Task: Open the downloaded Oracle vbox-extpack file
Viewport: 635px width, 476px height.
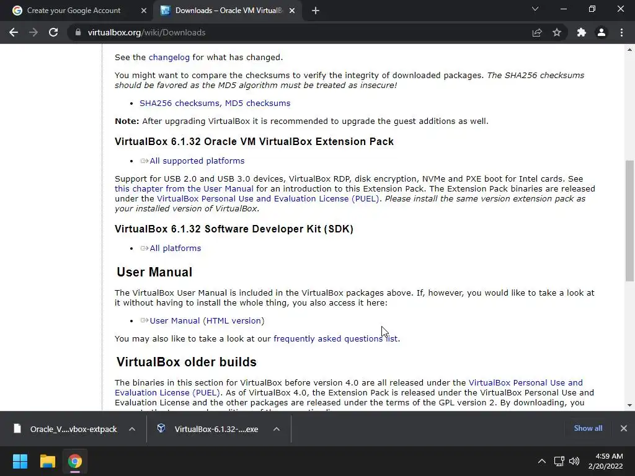Action: click(73, 429)
